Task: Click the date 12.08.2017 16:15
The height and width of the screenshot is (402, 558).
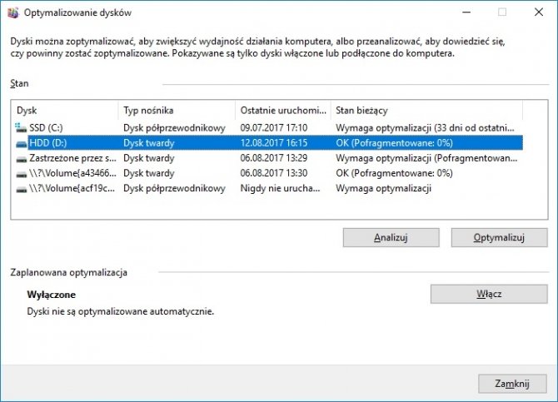Action: pos(274,143)
